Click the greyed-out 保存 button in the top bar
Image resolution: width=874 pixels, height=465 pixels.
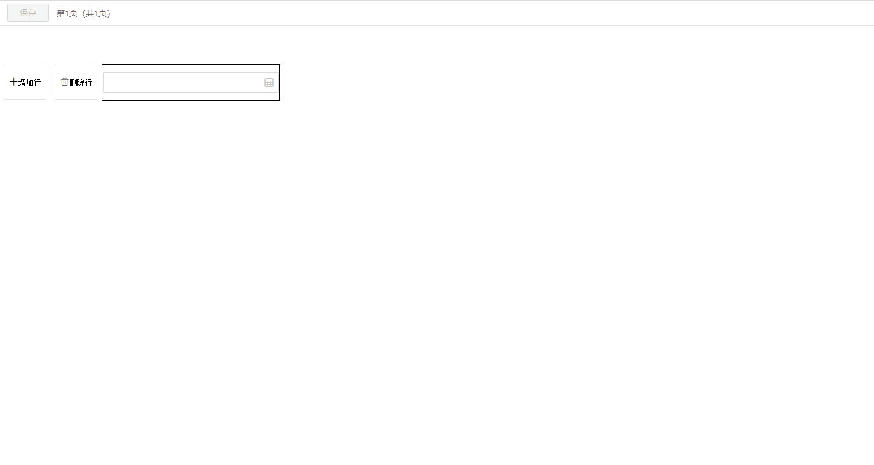(x=28, y=13)
